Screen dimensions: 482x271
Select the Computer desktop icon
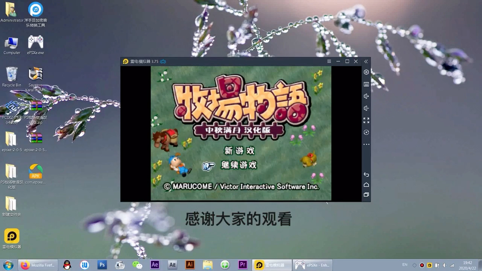(12, 46)
